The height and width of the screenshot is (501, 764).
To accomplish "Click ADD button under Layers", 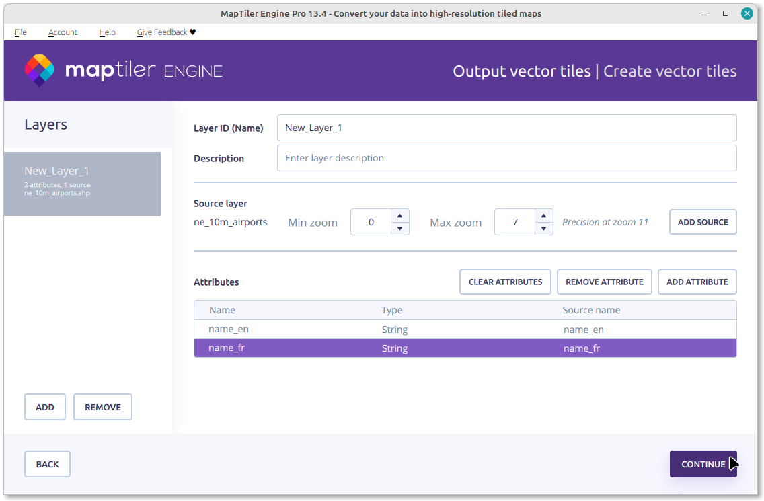I will (45, 407).
